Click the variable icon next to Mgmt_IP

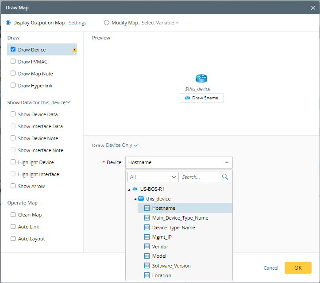pyautogui.click(x=147, y=237)
